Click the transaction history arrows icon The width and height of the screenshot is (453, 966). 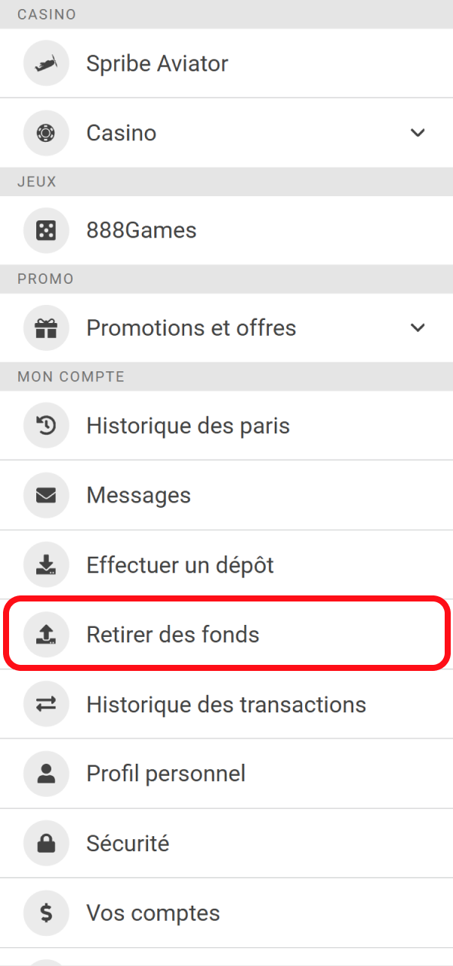[46, 704]
